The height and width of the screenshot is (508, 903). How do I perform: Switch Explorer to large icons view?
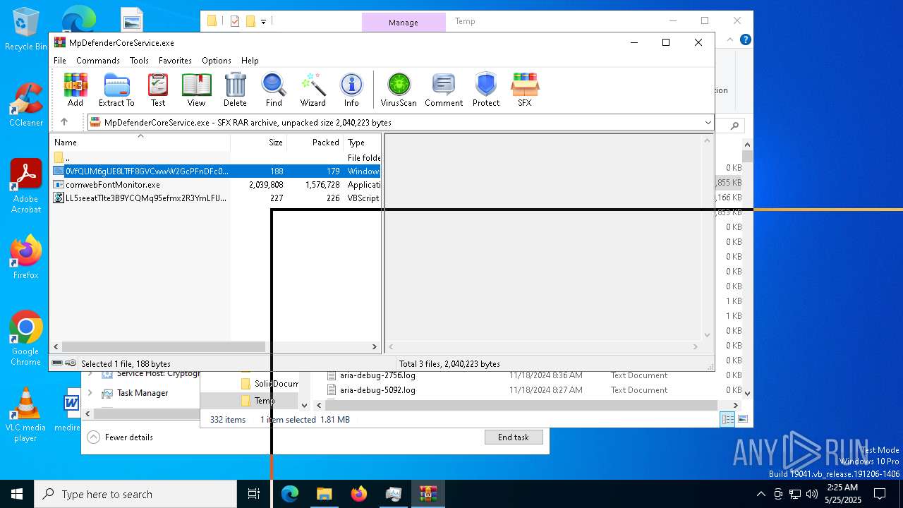click(742, 419)
